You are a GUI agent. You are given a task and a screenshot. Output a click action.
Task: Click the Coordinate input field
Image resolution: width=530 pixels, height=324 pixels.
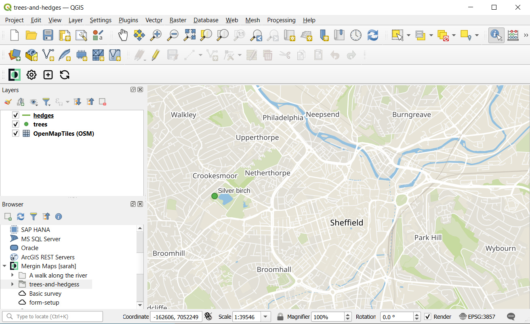[x=176, y=317]
